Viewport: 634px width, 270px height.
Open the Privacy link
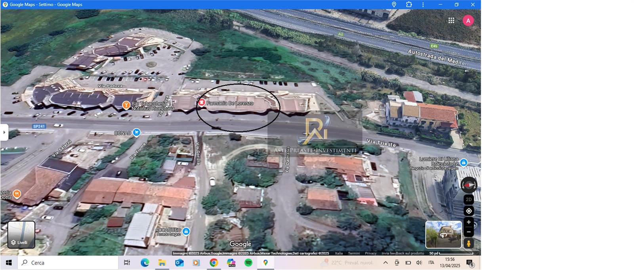point(370,253)
